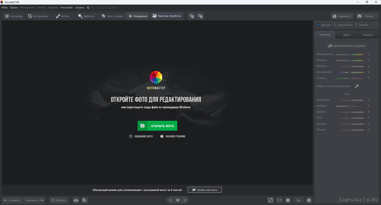Fit image to screen icon

271,200
